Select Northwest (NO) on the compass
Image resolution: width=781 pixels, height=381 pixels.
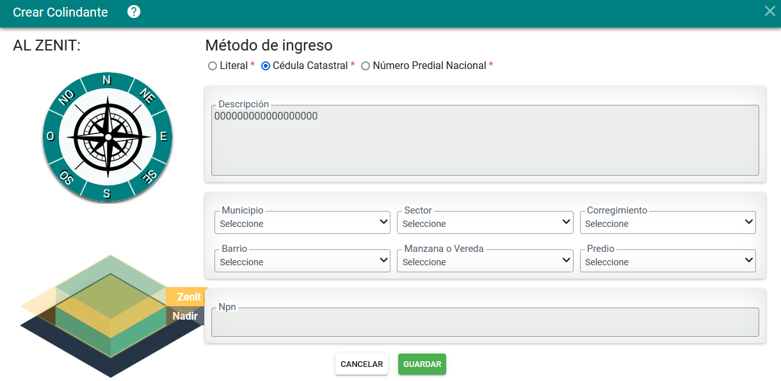click(x=67, y=97)
